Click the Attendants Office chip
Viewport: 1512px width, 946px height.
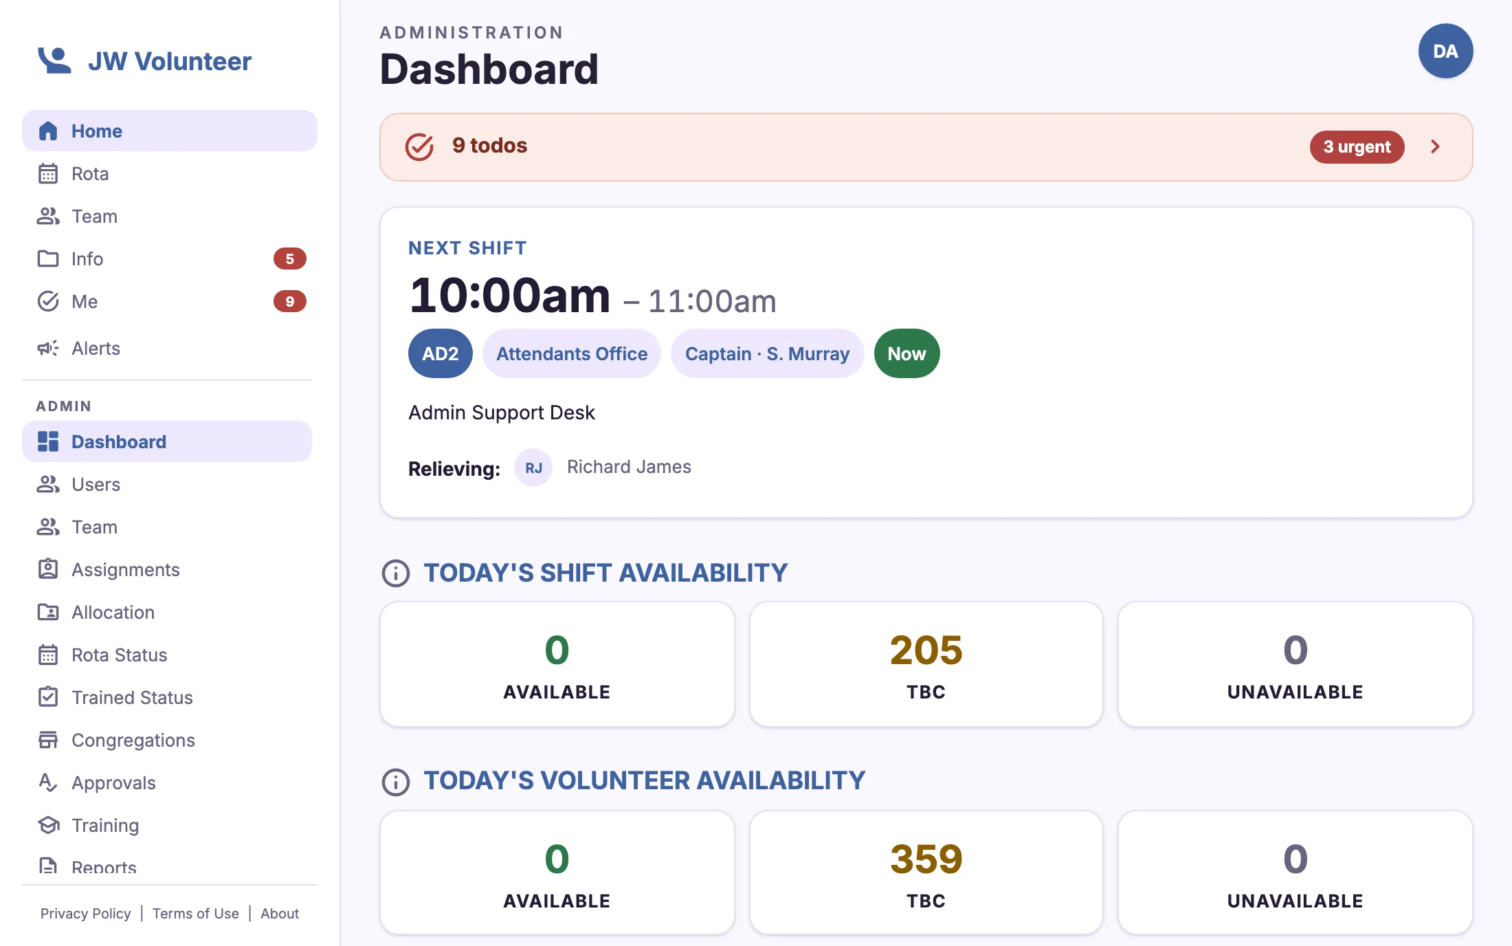(x=572, y=353)
